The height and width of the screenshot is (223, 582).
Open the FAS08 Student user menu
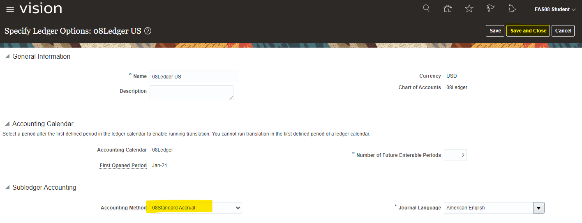pos(555,9)
